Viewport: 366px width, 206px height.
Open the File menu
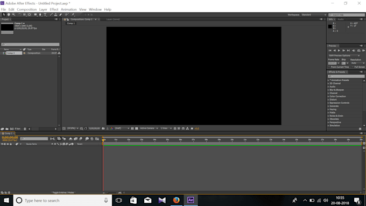click(x=3, y=10)
